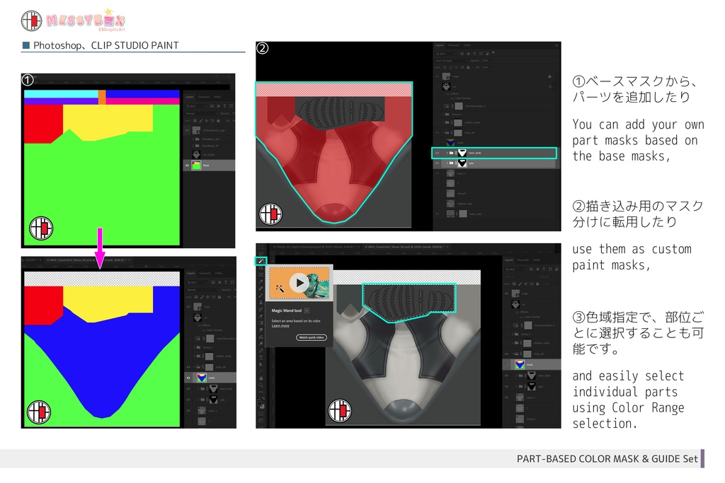
Task: Click lock image pixels brush icon in red-overlay screenshot
Action: coord(451,67)
